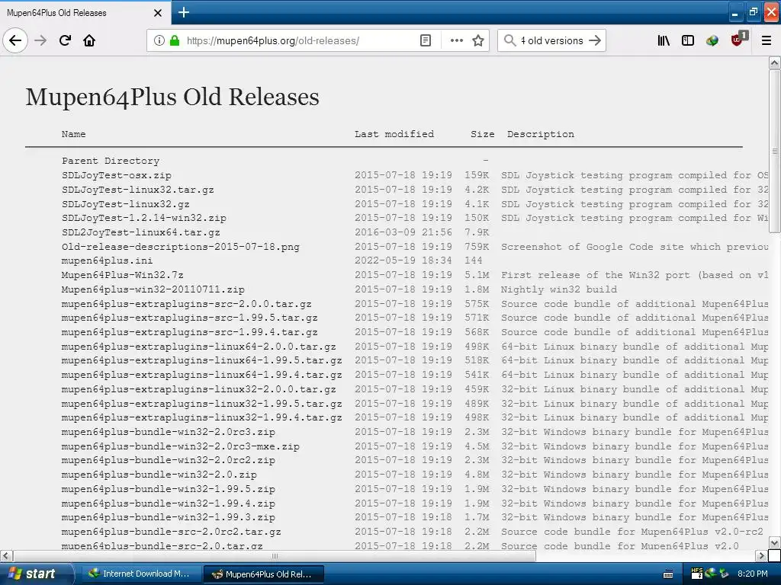
Task: Close the Mupen64Plus Old Releases tab
Action: pyautogui.click(x=158, y=13)
